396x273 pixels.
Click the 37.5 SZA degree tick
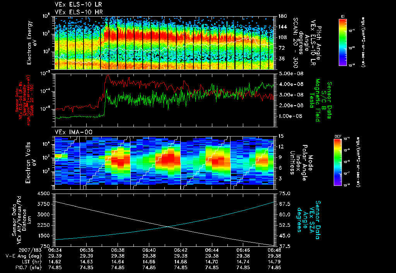pyautogui.click(x=285, y=246)
